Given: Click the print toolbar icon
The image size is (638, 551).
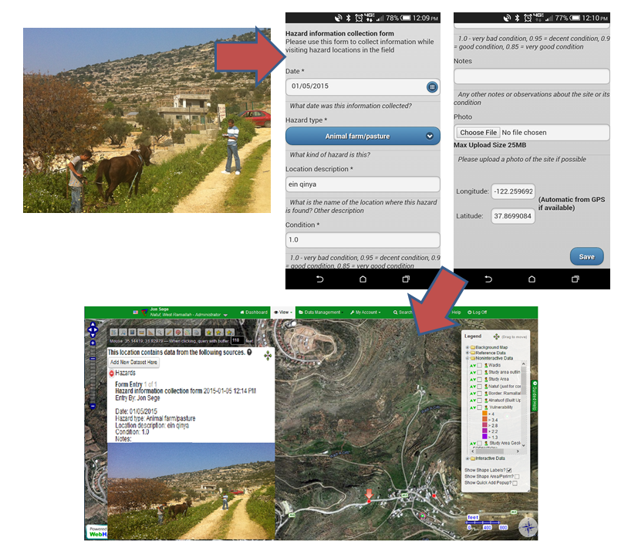Looking at the screenshot, I should (x=197, y=332).
